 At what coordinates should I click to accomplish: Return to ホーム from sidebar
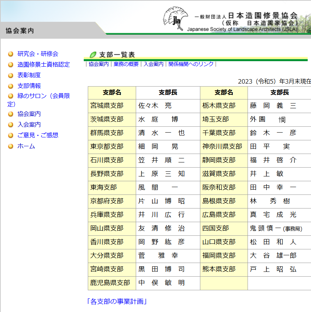26,146
